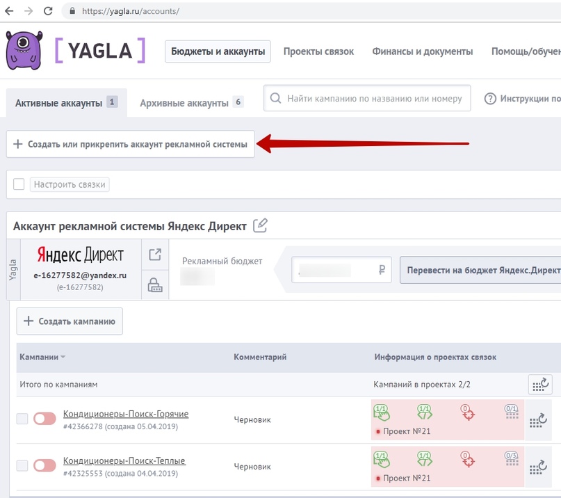Click Создать или прикрепить аккаунт рекламной системы
The width and height of the screenshot is (561, 498).
[x=130, y=144]
